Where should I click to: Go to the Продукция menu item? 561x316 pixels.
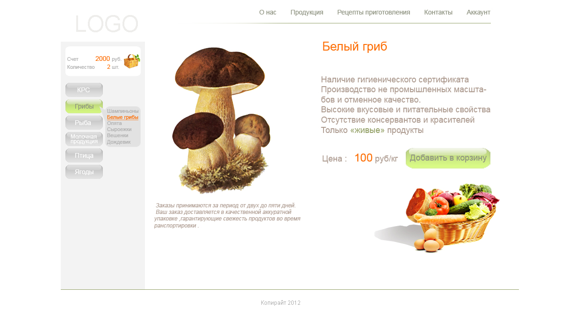point(307,12)
